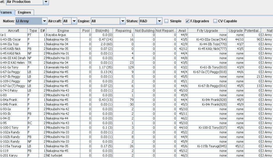Click the Not Building column header

[x=145, y=30]
